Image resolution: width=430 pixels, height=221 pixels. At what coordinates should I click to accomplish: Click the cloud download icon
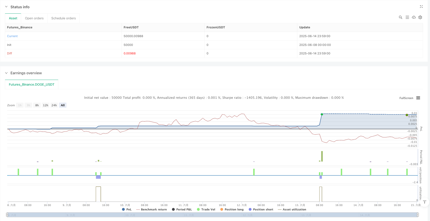coord(414,17)
